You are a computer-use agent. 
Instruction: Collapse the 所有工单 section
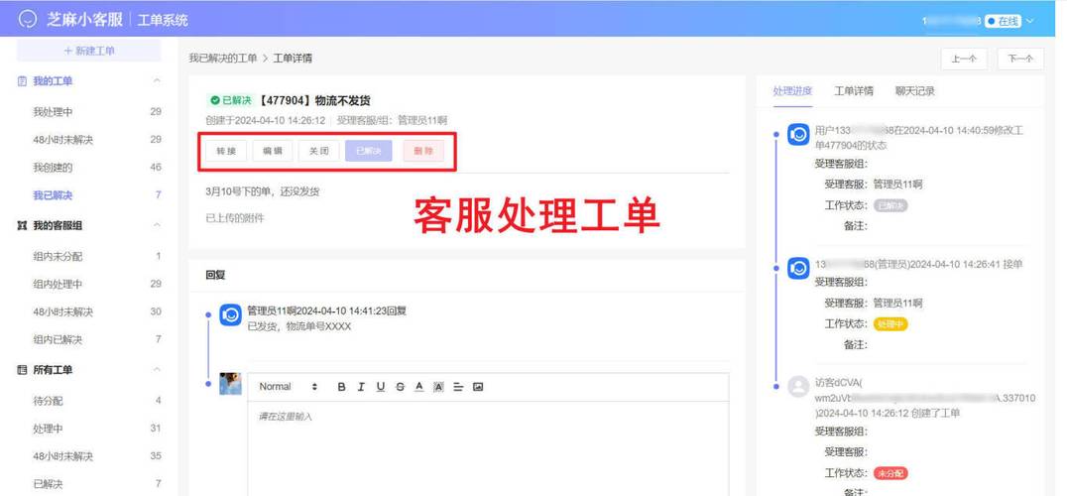(157, 370)
